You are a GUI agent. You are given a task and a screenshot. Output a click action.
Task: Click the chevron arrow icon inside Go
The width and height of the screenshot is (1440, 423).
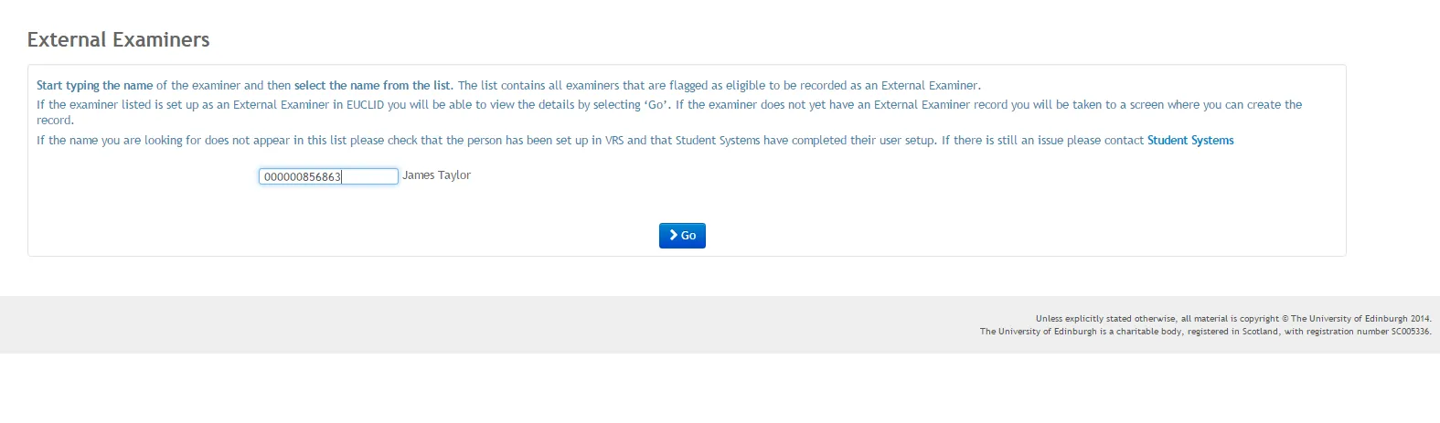pyautogui.click(x=673, y=236)
